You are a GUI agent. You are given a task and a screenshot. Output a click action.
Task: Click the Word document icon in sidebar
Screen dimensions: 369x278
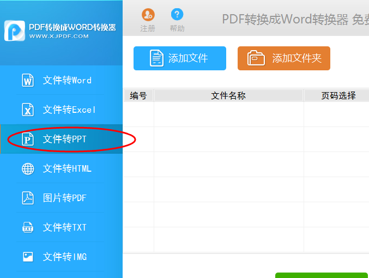(28, 81)
